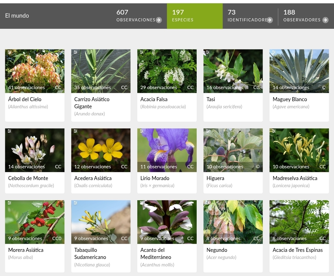Click the arrow icon next to Observadores

325,20
